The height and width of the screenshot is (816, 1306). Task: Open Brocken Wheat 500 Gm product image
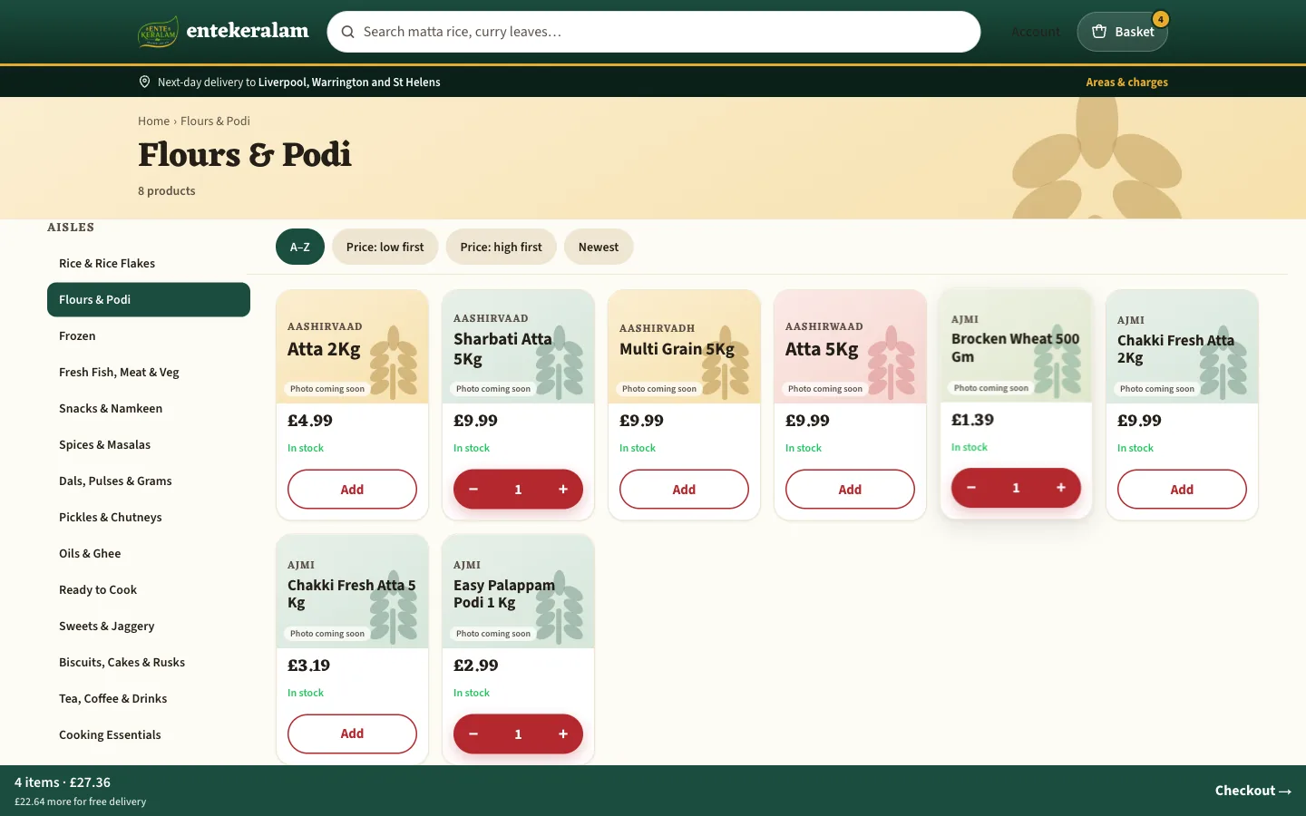tap(1016, 345)
